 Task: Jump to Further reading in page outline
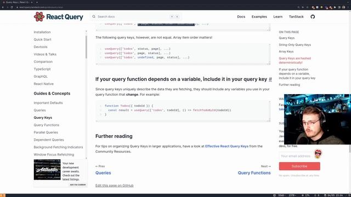[289, 85]
